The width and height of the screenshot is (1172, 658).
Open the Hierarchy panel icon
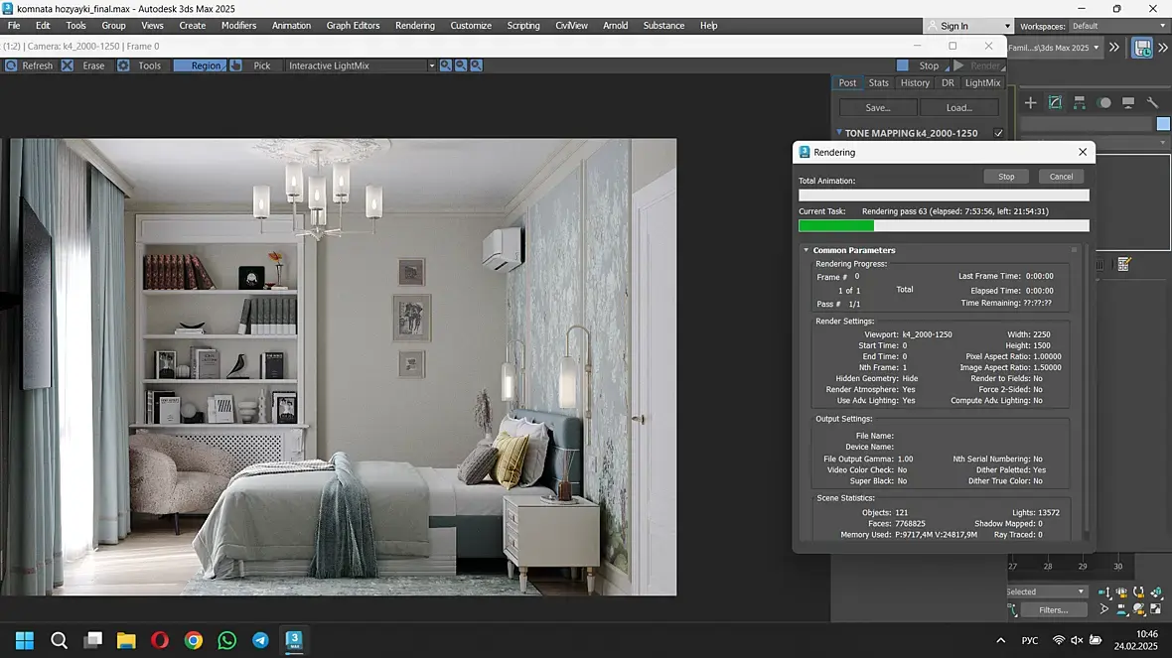1080,103
